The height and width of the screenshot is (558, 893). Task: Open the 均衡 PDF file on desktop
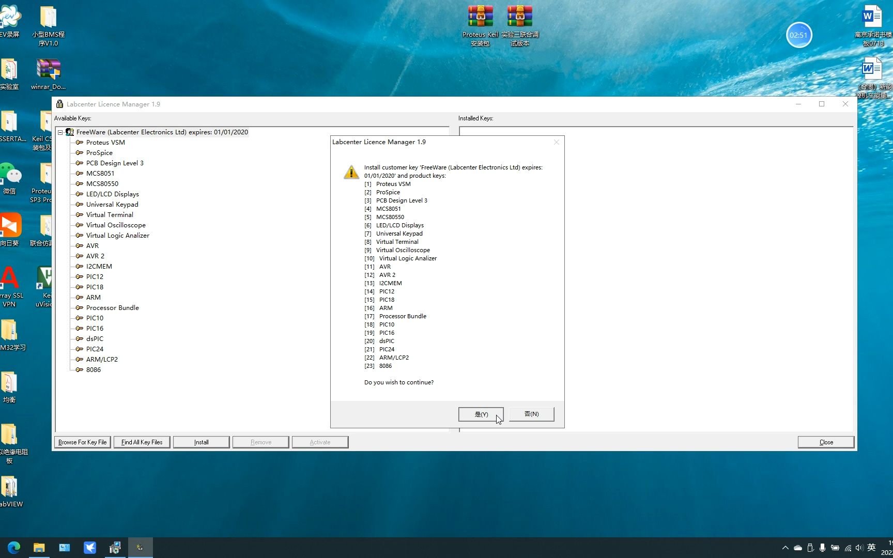click(x=9, y=388)
